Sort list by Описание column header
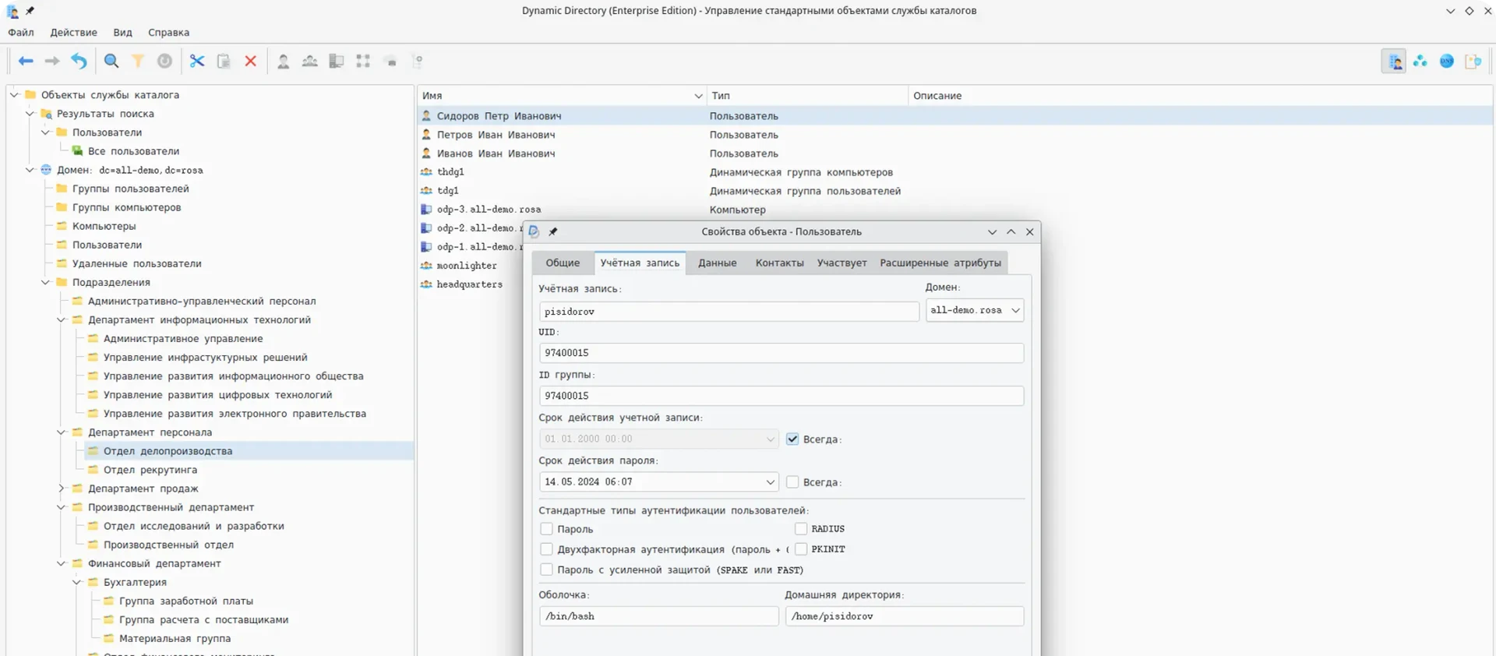 click(x=1200, y=96)
